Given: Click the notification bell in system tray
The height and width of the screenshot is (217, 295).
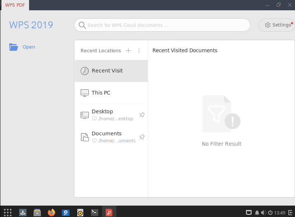Looking at the screenshot, I should 257,213.
